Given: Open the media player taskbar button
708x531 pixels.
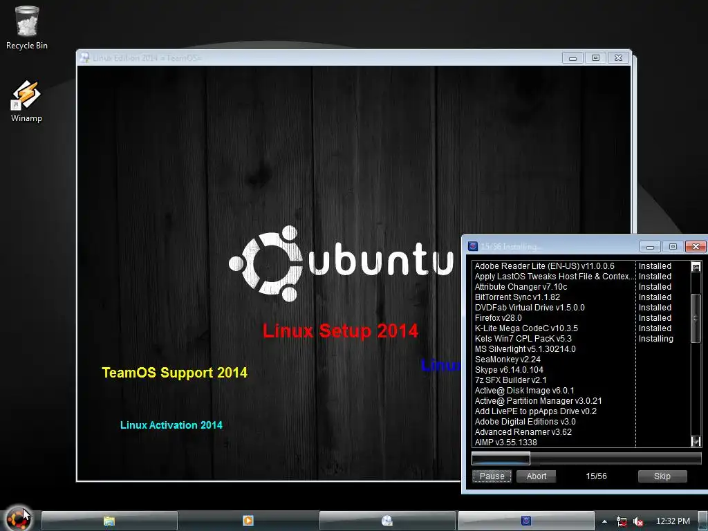Looking at the screenshot, I should pyautogui.click(x=248, y=521).
